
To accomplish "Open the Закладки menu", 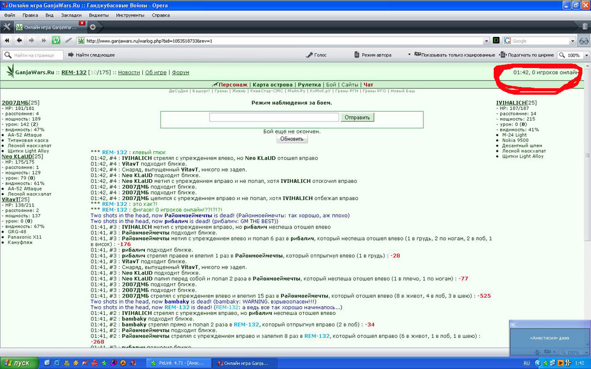I will click(71, 15).
